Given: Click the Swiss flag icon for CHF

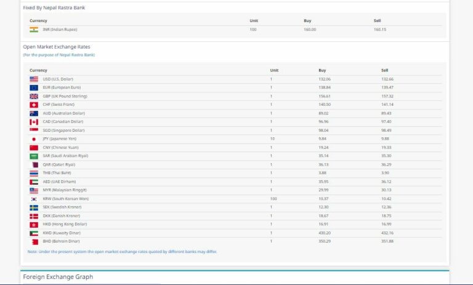Looking at the screenshot, I should [34, 105].
